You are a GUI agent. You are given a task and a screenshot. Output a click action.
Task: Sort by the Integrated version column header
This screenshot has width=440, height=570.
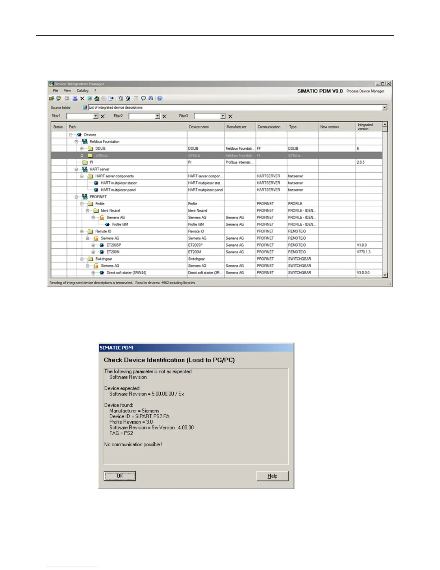(x=369, y=127)
